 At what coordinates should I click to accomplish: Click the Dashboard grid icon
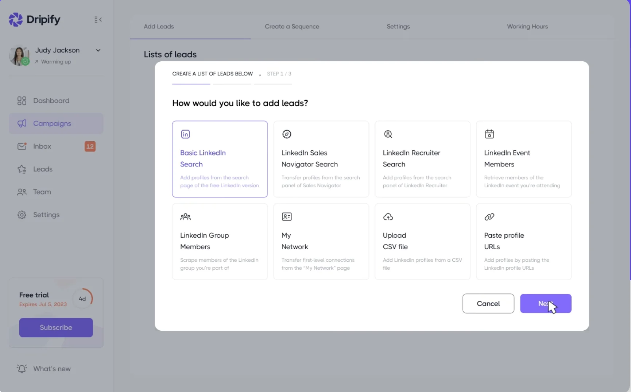(x=22, y=101)
